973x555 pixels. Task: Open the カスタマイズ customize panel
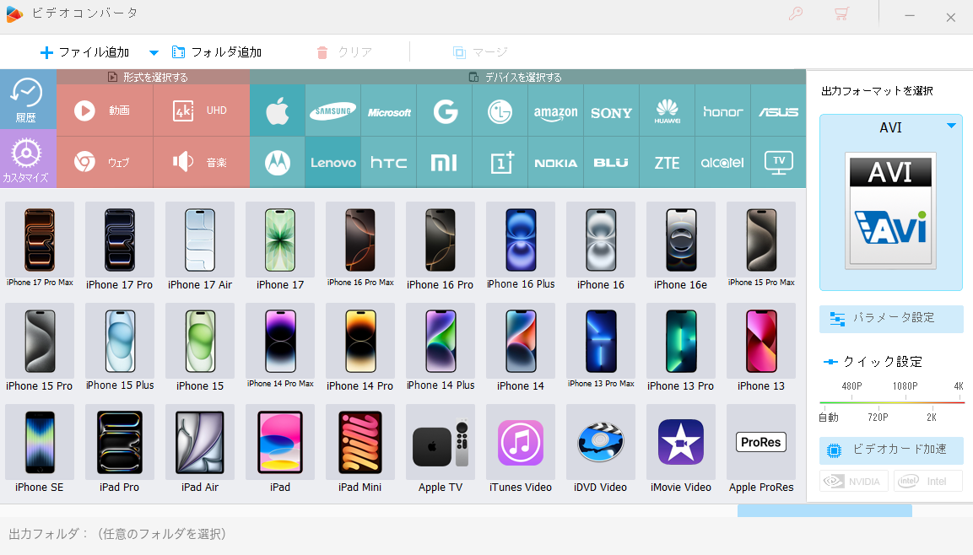pyautogui.click(x=28, y=159)
